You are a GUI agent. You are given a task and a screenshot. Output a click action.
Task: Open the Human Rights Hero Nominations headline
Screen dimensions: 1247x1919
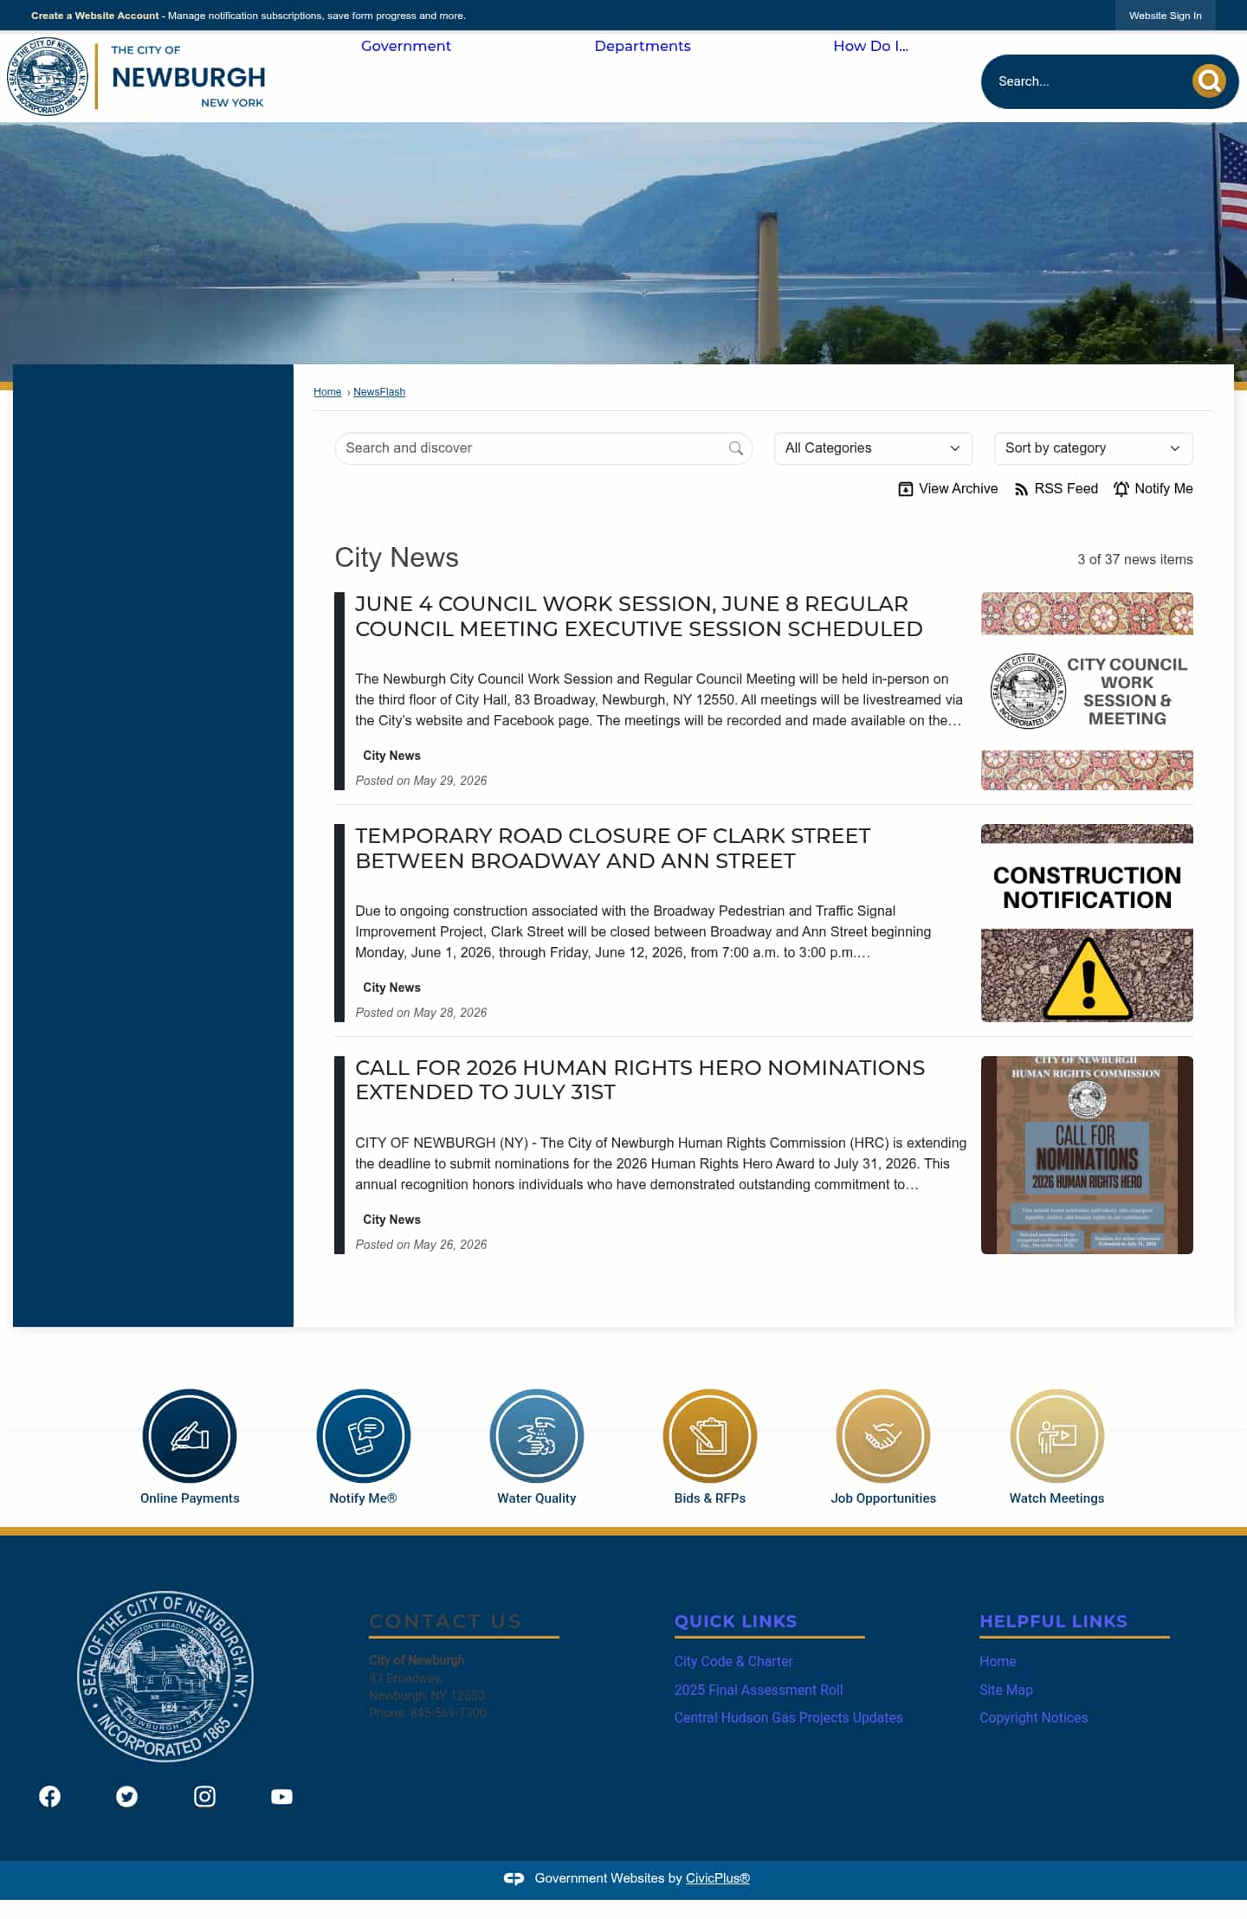pos(640,1080)
